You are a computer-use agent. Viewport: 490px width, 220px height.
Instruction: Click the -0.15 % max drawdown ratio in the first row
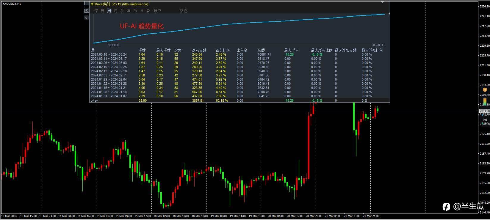pos(317,54)
